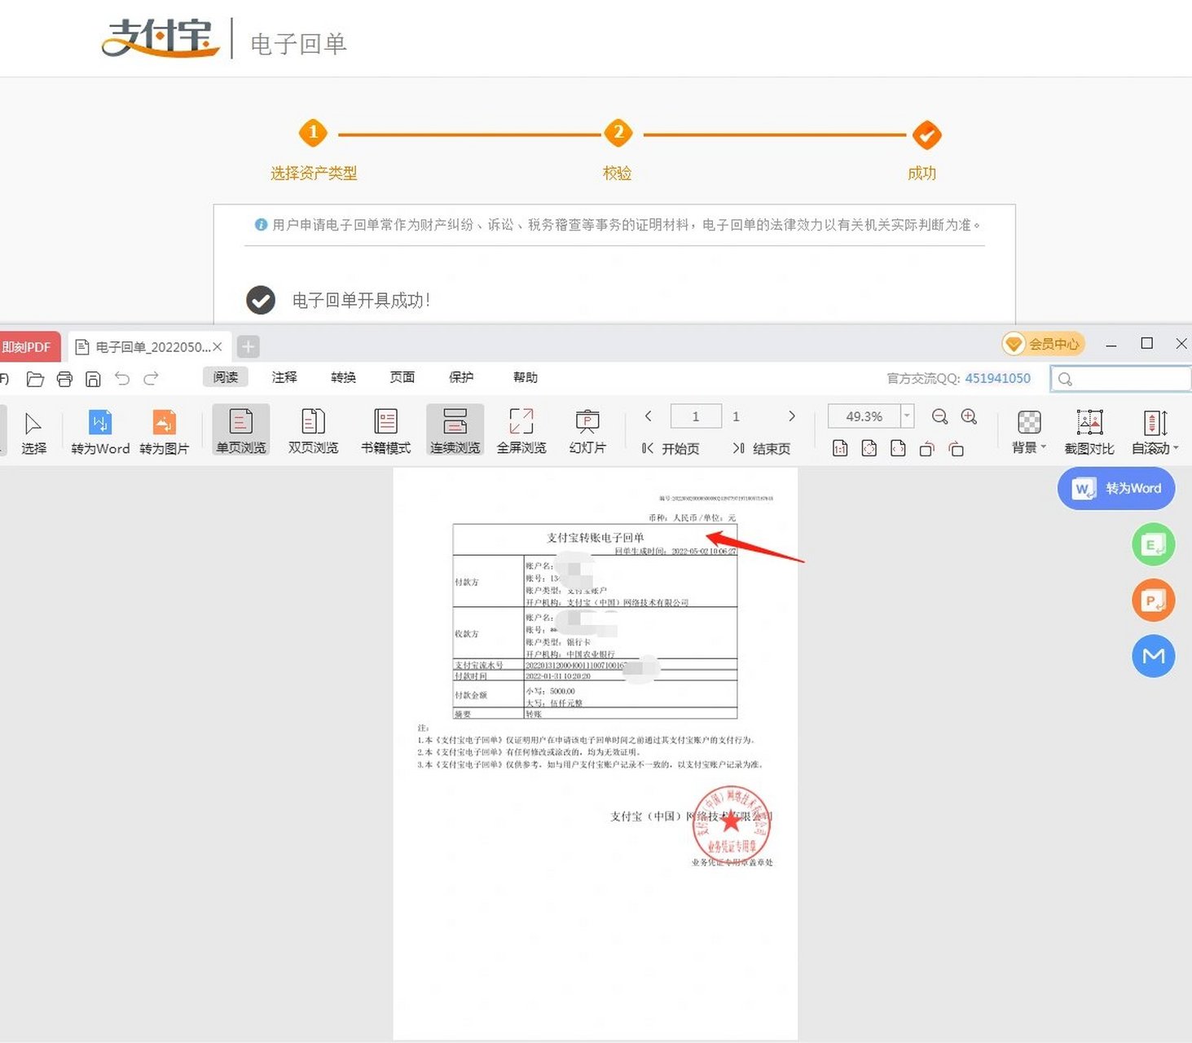
Task: Click the fit width icon
Action: (x=898, y=448)
